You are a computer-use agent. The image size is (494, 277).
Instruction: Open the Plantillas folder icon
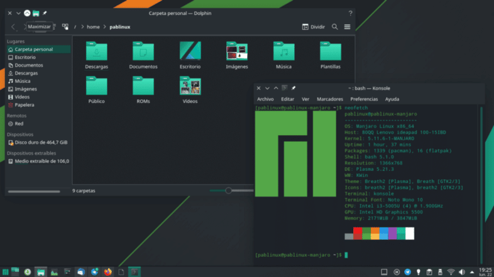[330, 51]
